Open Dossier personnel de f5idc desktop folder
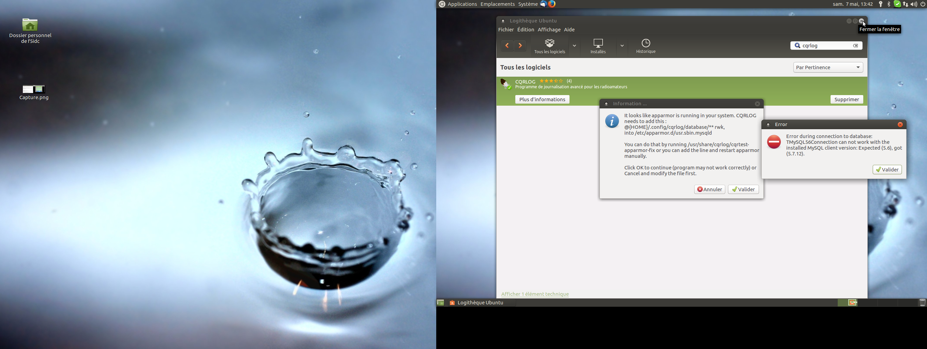This screenshot has width=927, height=349. coord(30,31)
